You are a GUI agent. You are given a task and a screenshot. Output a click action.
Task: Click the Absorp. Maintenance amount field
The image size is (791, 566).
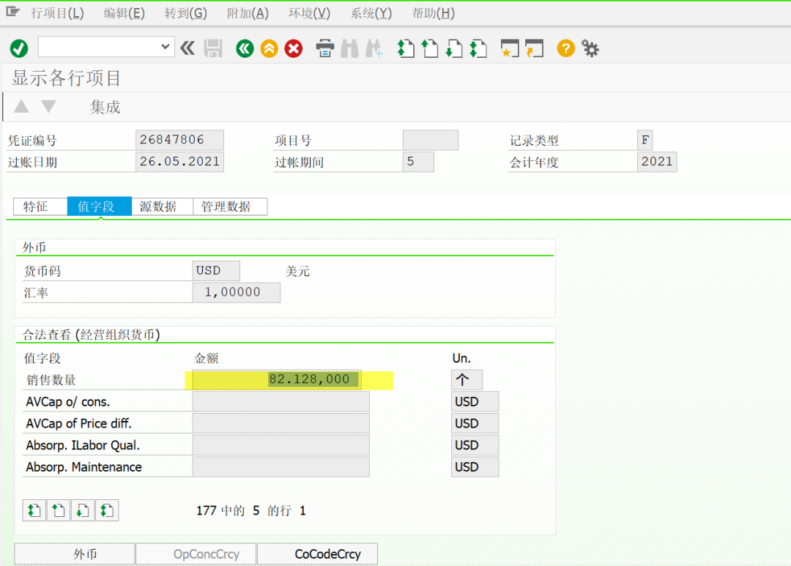click(x=281, y=466)
